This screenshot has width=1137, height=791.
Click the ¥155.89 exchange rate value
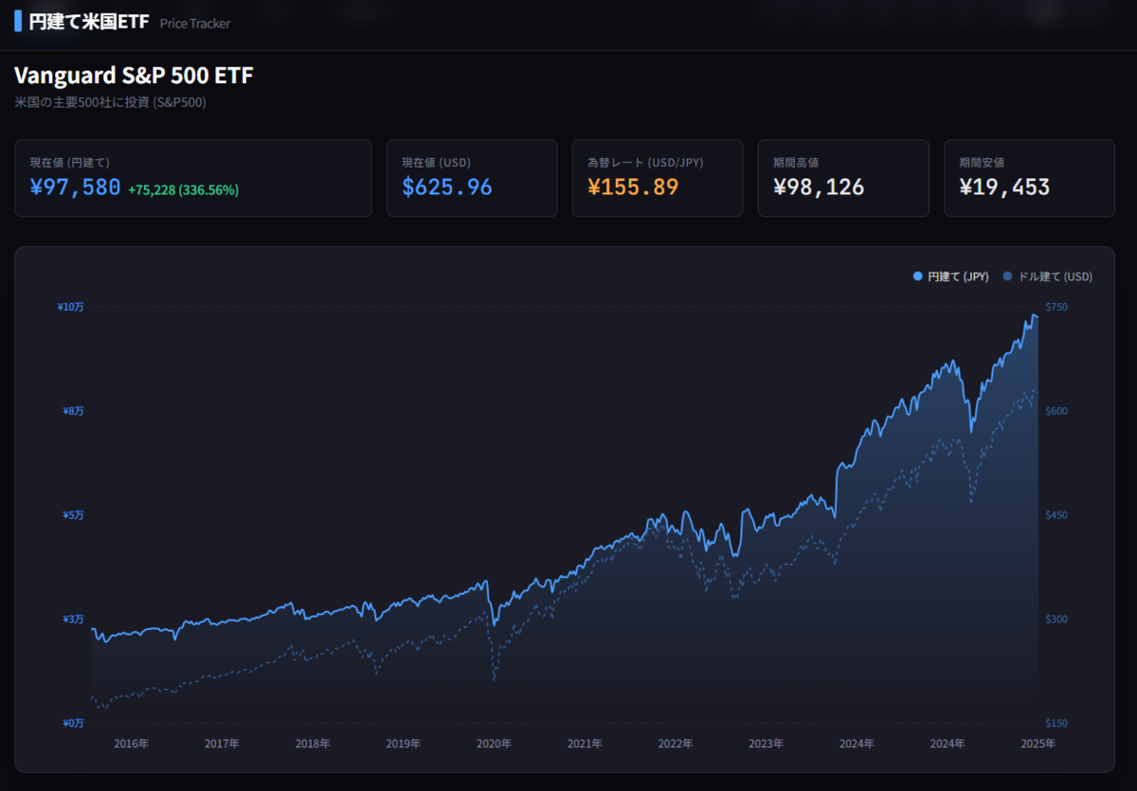pos(633,188)
